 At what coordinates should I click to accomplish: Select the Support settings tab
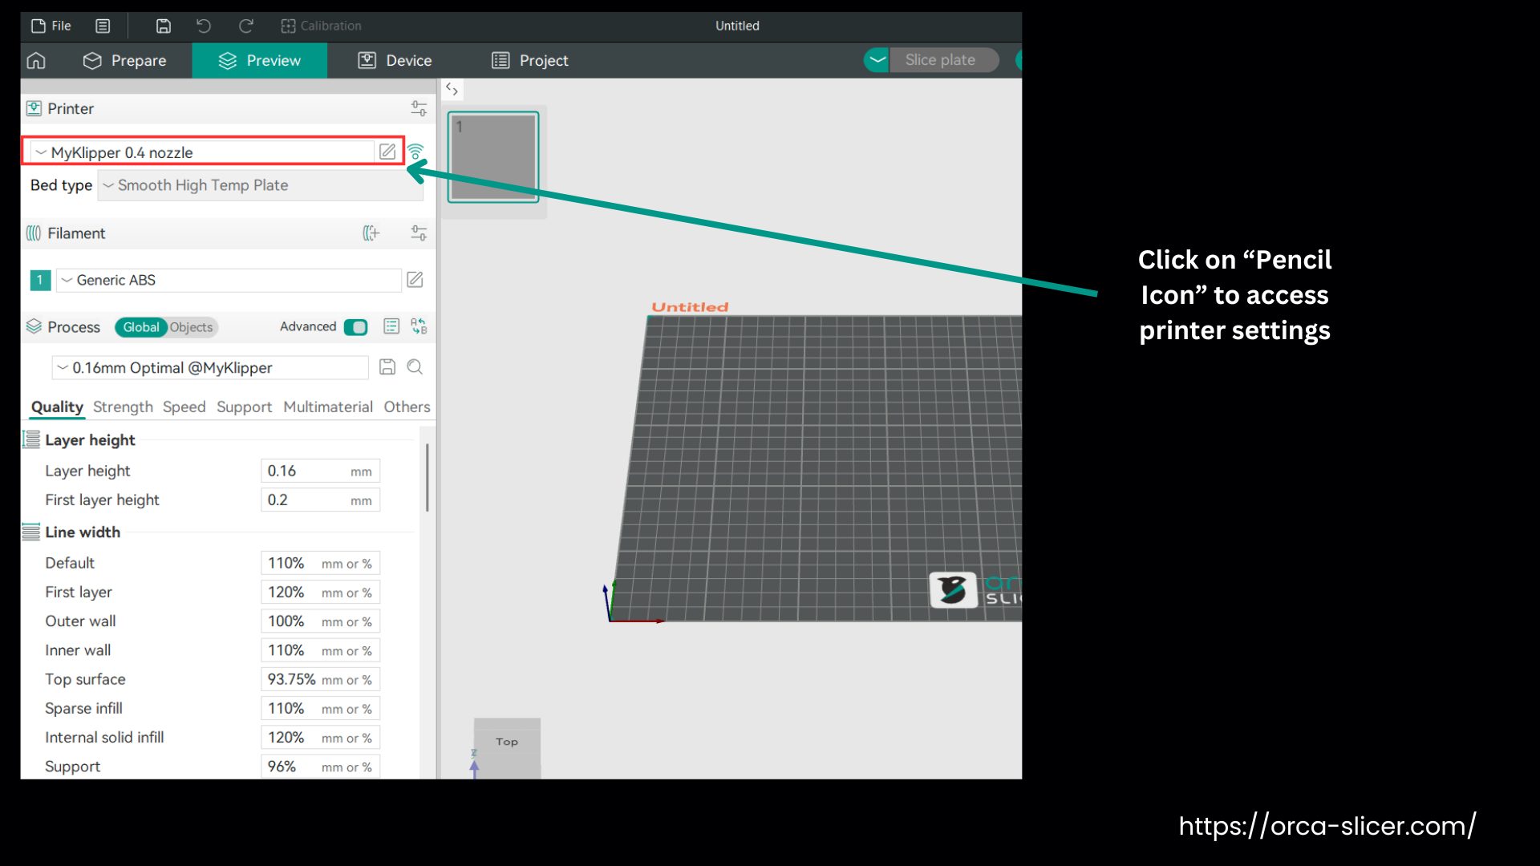point(245,407)
